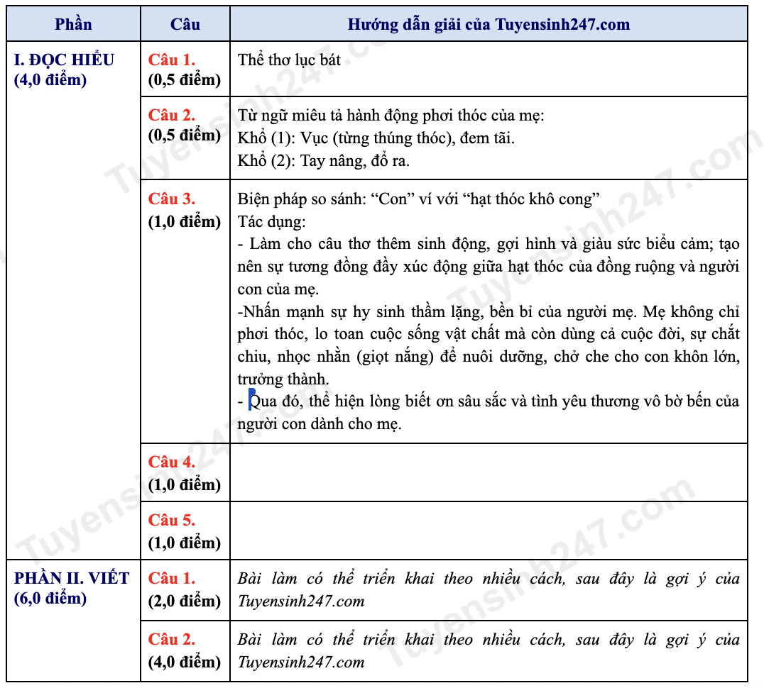This screenshot has width=764, height=688.
Task: Click line 'Từ ngữ miêu tả hành động phơi thóc'
Action: (391, 116)
